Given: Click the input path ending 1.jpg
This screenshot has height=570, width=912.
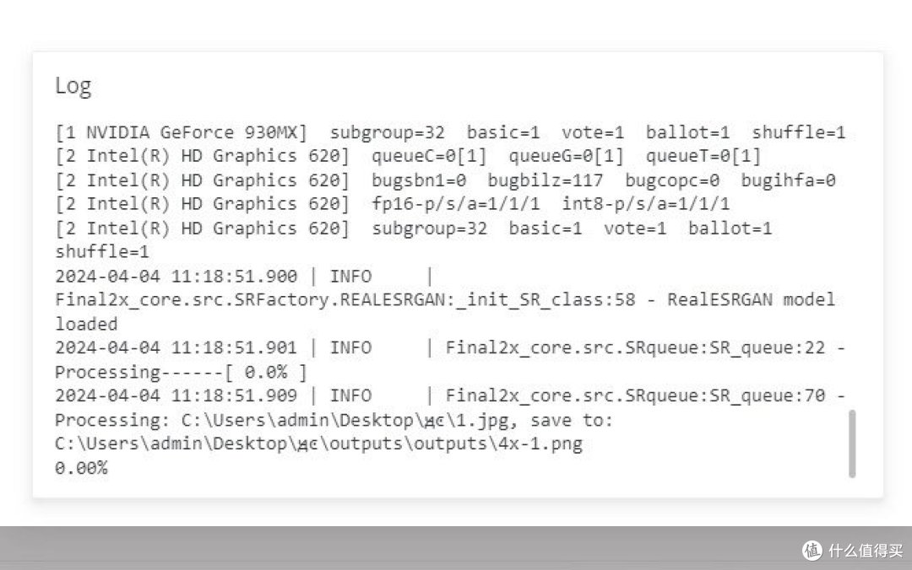Looking at the screenshot, I should click(x=345, y=420).
